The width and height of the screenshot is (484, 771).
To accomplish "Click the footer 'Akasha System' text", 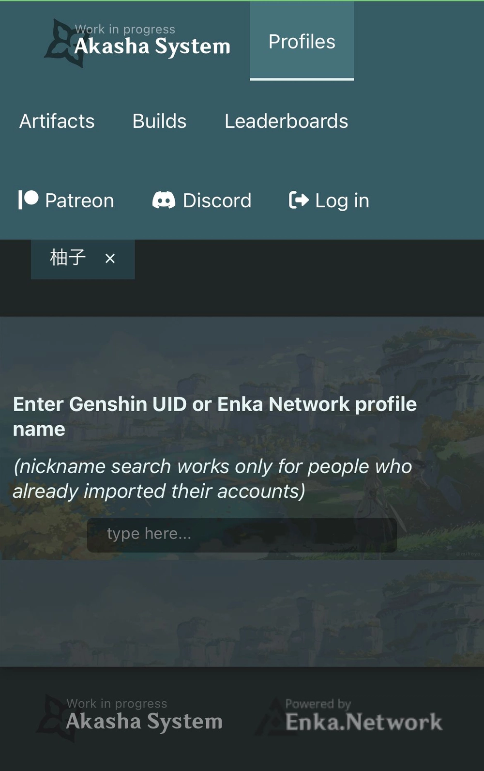I will [x=144, y=722].
